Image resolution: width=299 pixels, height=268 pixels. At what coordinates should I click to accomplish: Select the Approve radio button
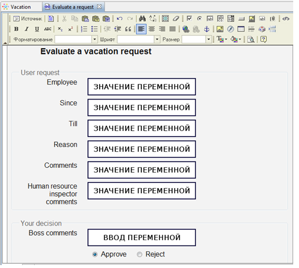(x=95, y=255)
